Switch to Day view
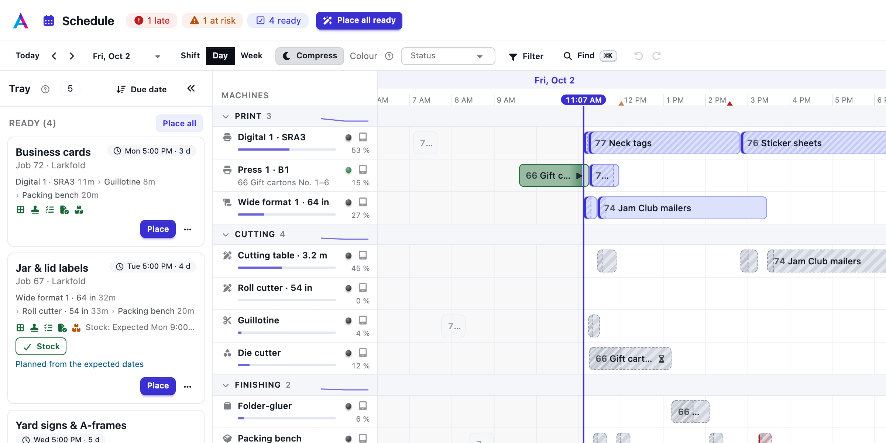The height and width of the screenshot is (443, 886). pyautogui.click(x=220, y=56)
